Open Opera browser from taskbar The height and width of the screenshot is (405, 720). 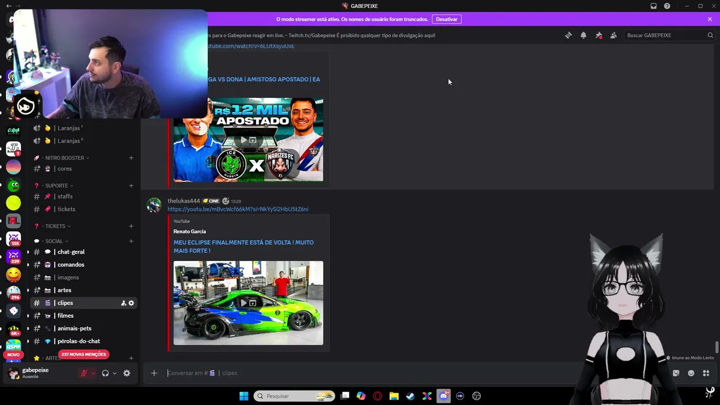tap(377, 396)
